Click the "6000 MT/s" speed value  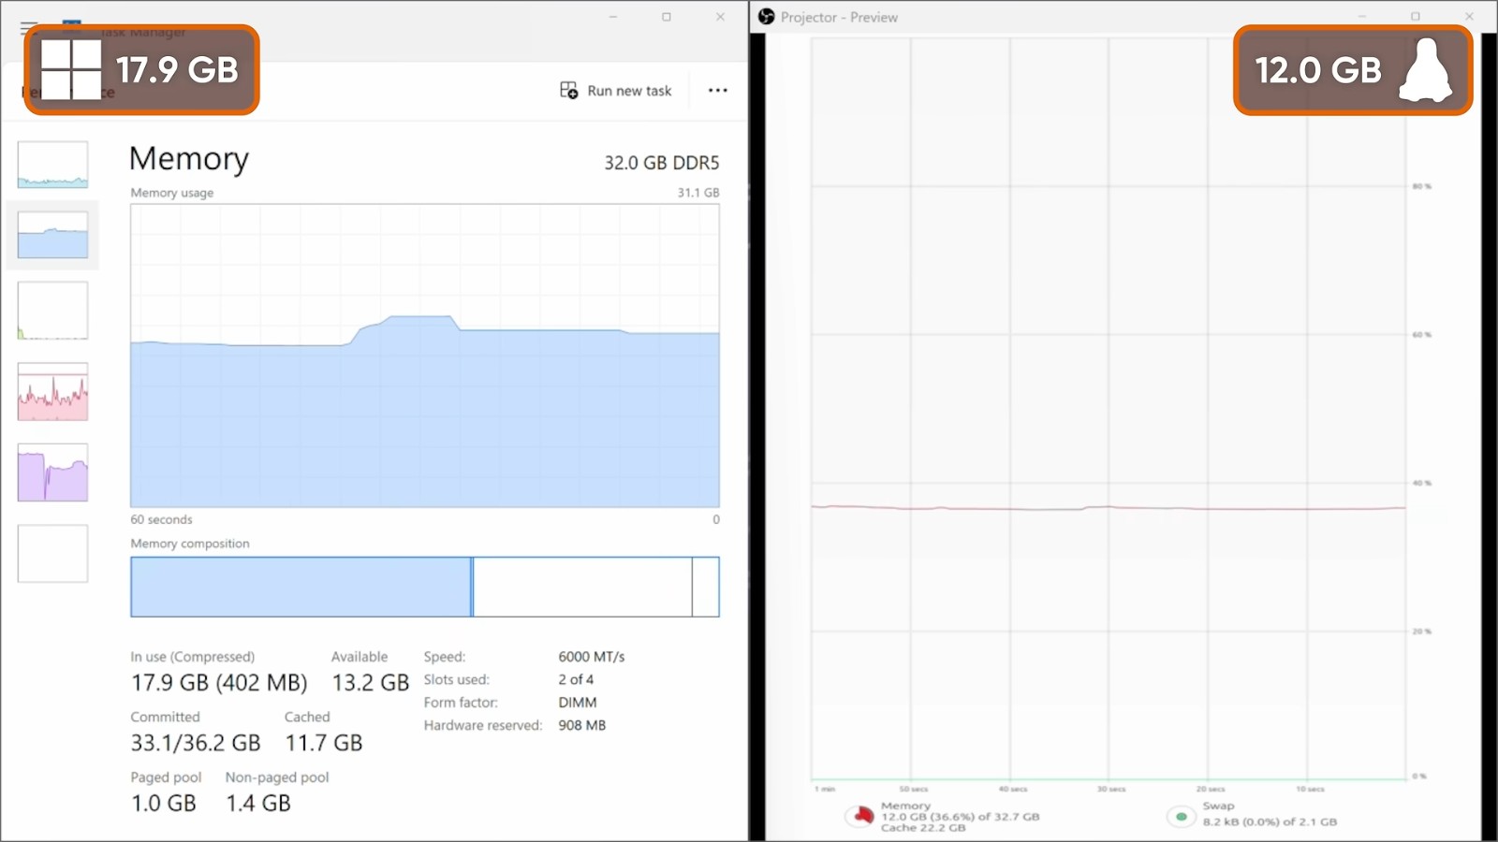coord(592,657)
